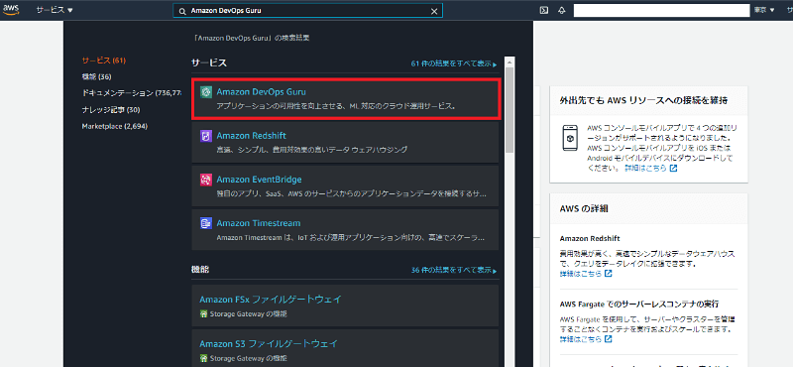Click the search results scrollbar thumb

click(x=510, y=109)
